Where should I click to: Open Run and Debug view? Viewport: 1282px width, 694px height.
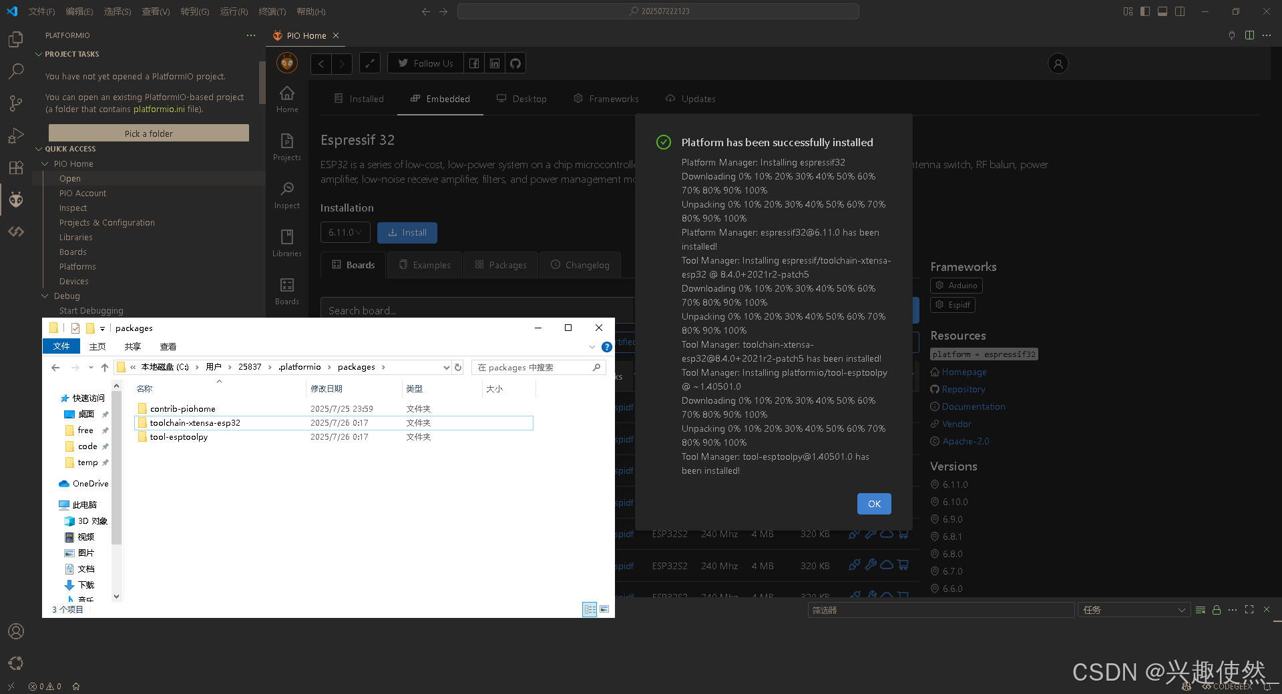(x=16, y=135)
